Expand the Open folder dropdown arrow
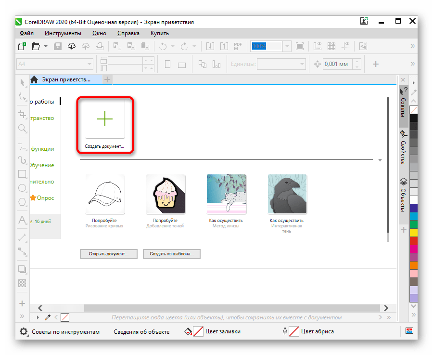The height and width of the screenshot is (355, 433). 46,46
